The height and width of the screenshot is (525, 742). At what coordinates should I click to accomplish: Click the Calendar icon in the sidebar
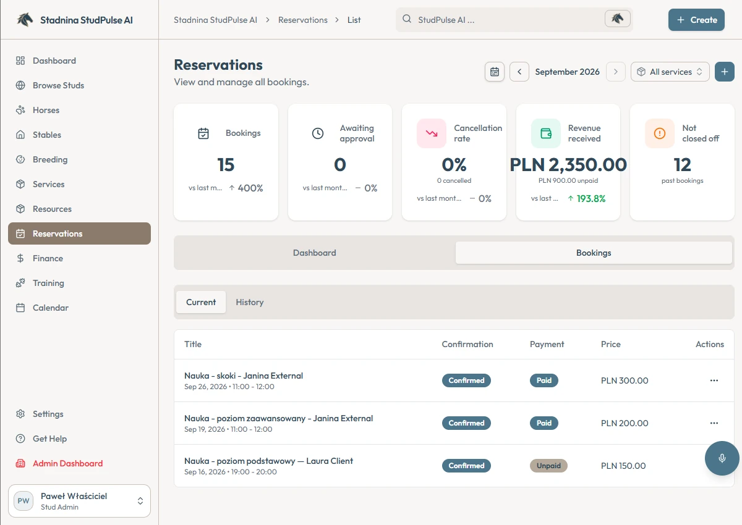pos(20,308)
